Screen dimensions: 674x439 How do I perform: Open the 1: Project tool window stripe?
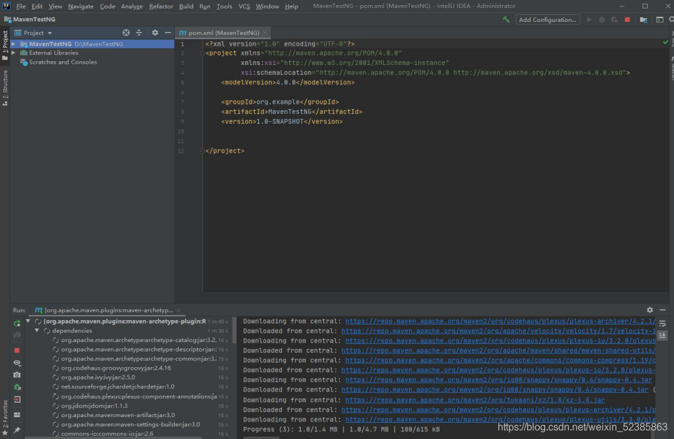coord(5,45)
